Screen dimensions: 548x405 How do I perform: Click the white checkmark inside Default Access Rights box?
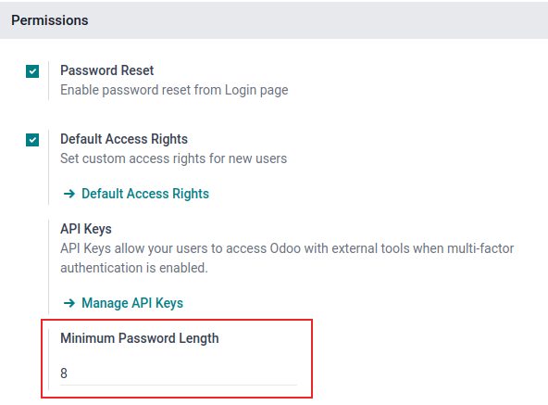pyautogui.click(x=32, y=140)
